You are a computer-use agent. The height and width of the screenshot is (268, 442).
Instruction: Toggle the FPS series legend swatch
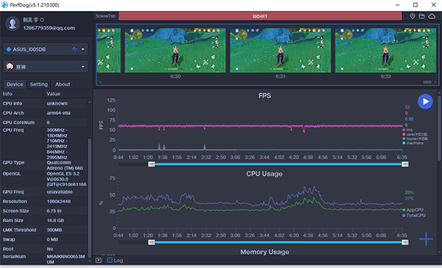click(x=404, y=130)
